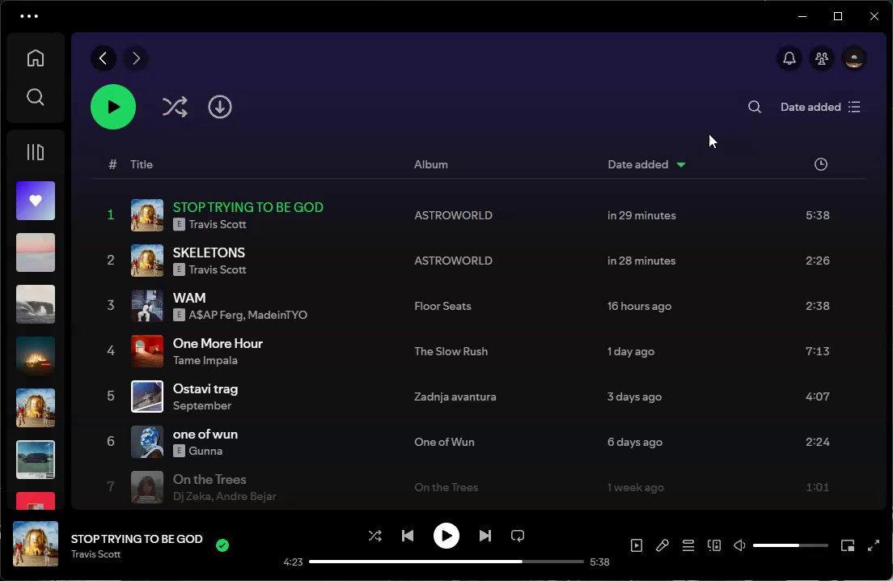Go to Home in the sidebar
This screenshot has height=581, width=893.
tap(36, 58)
